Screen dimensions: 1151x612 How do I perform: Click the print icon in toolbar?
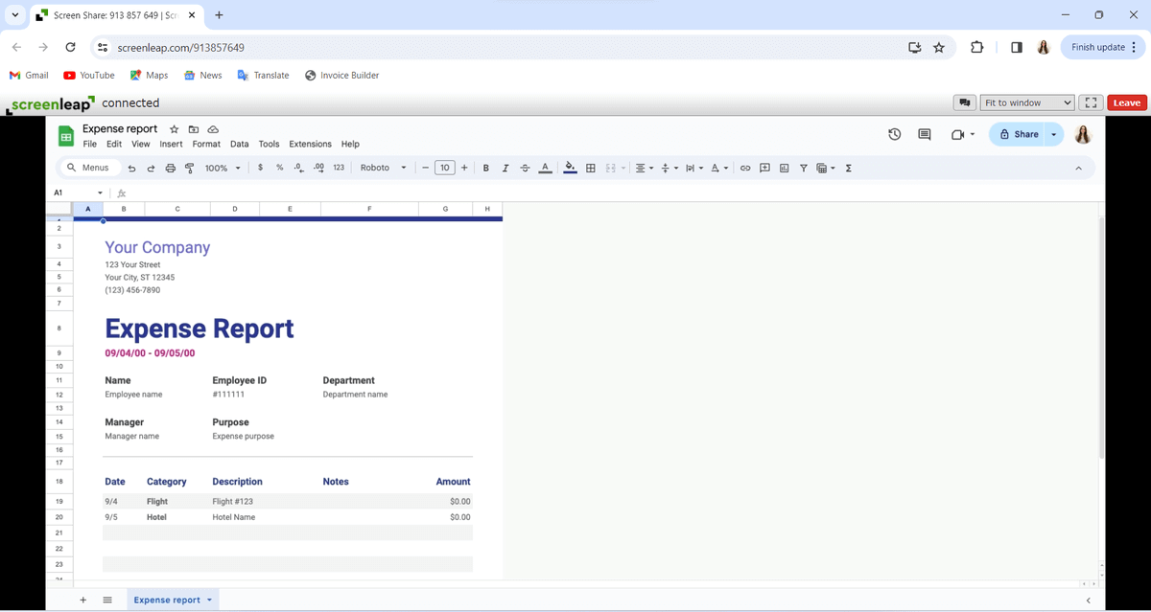[171, 168]
